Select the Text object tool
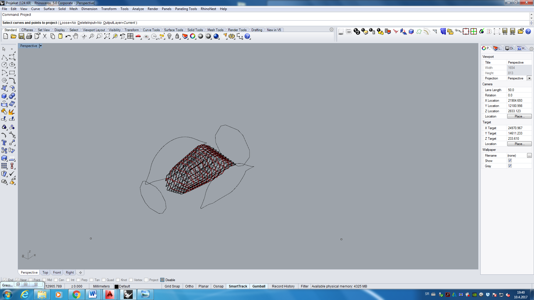The width and height of the screenshot is (534, 300). pos(4,143)
